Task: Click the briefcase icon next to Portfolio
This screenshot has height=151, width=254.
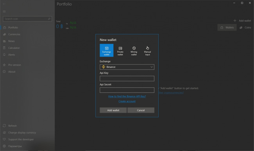Action: 5,27
